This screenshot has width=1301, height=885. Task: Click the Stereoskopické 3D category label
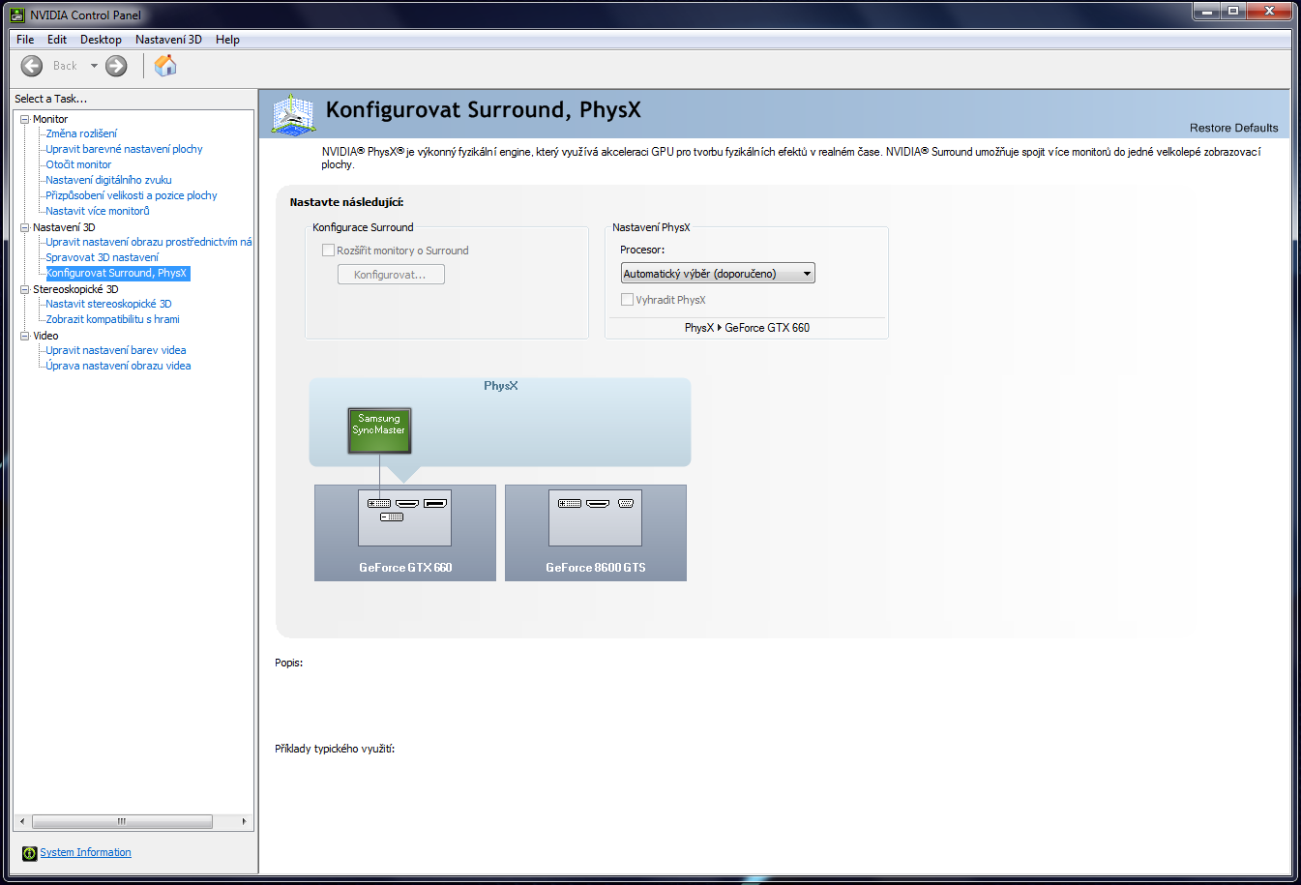pyautogui.click(x=75, y=289)
